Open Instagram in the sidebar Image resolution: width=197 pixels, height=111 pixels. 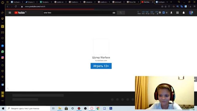point(2,58)
